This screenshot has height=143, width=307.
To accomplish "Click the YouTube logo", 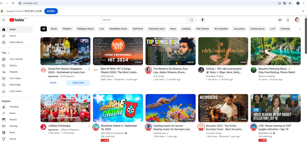I will 17,20.
